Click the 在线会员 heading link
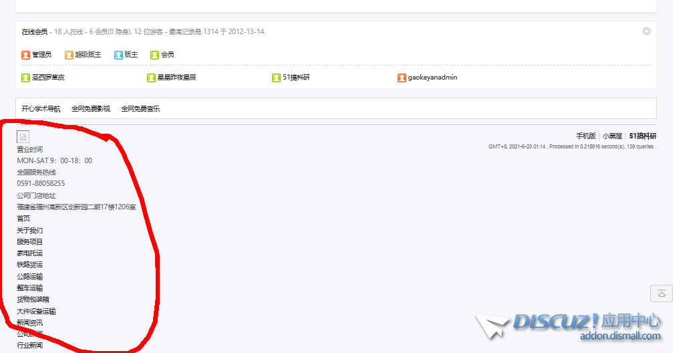Screen dimensions: 673x353 tap(34, 31)
